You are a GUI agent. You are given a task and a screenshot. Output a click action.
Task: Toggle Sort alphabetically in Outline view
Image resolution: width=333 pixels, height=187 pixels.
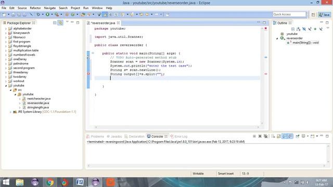coord(298,29)
